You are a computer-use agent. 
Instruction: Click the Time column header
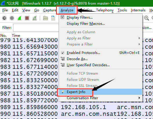[x=16, y=35]
